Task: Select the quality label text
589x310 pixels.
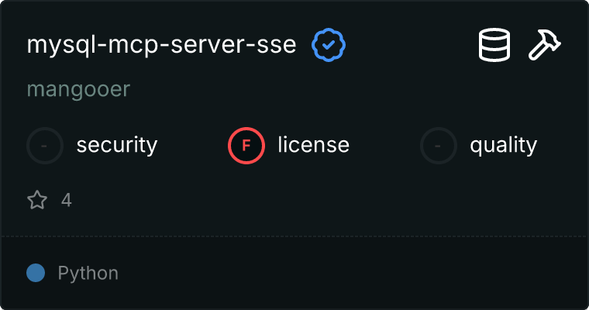Action: (x=503, y=145)
